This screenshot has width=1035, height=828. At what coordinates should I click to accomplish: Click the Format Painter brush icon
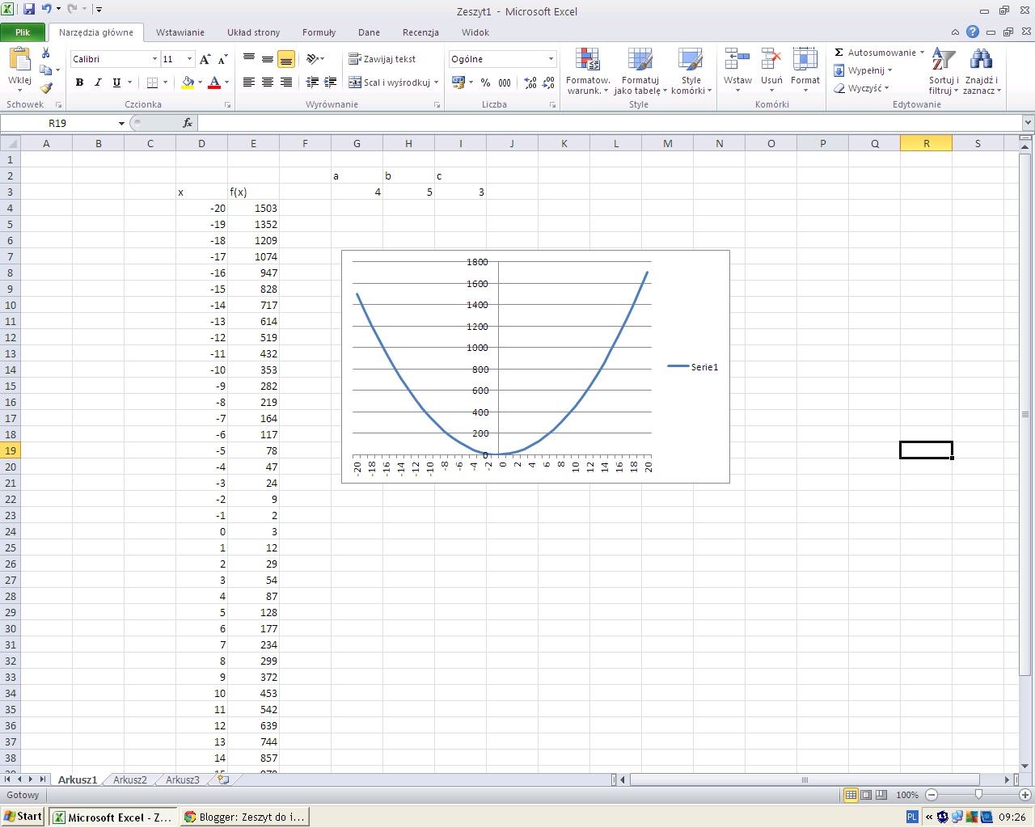click(x=46, y=87)
